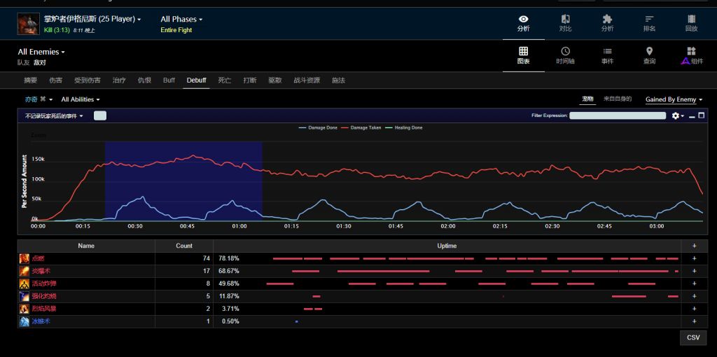Viewport: 717px width, 357px height.
Task: Select the 排名 rankings icon
Action: click(x=649, y=19)
